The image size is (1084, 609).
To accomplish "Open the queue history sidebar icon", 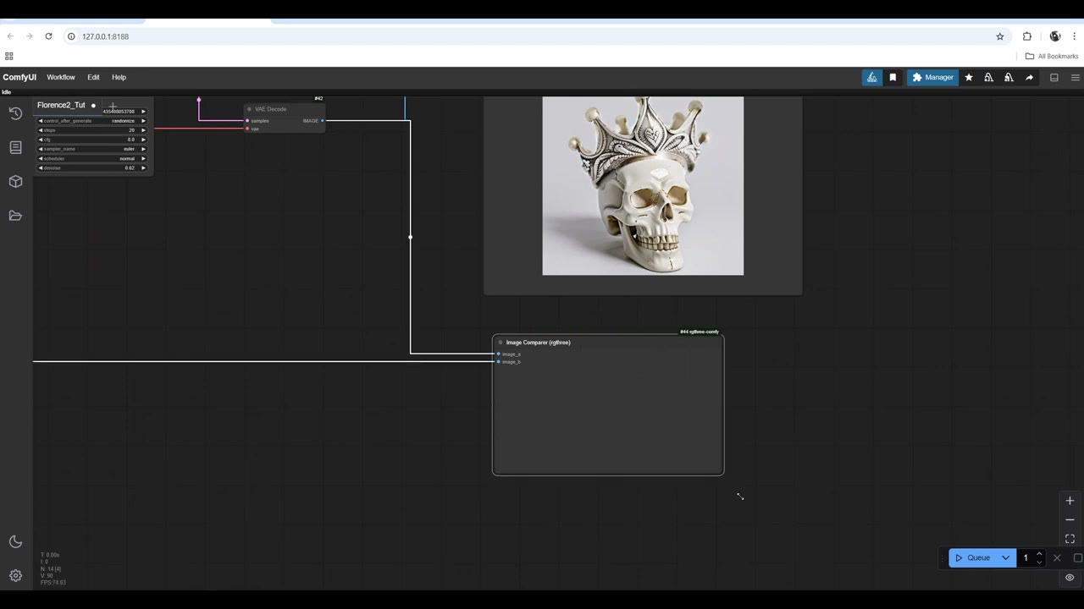I will (15, 113).
